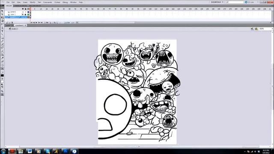Open Microsoft Word from the taskbar
This screenshot has width=274, height=154.
[x=30, y=151]
